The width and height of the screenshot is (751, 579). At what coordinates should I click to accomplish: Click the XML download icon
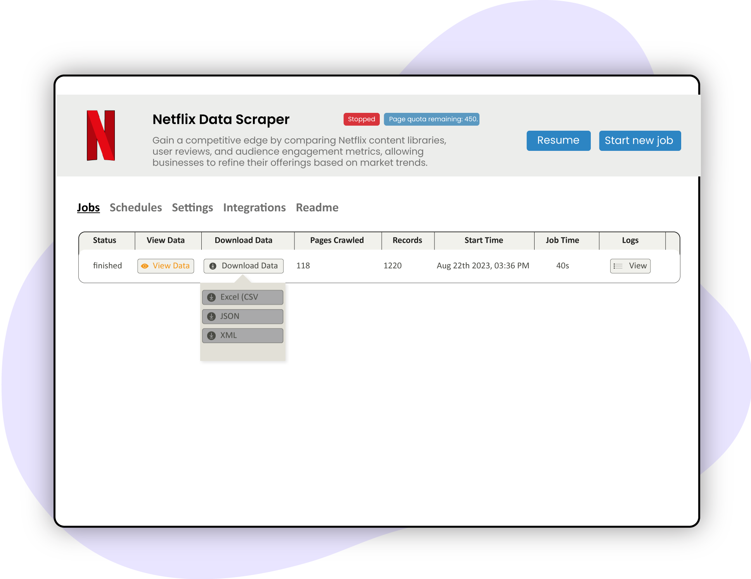pos(213,335)
